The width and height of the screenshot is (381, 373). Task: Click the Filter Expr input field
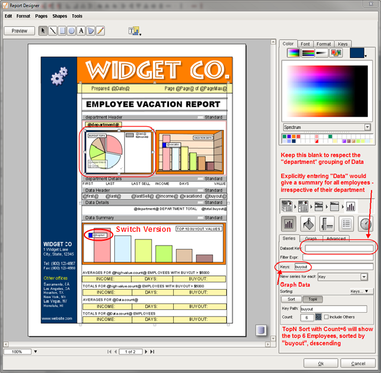coord(338,257)
